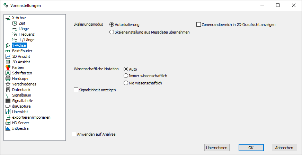Select the Fast Fourier FFT icon
The height and width of the screenshot is (155, 302).
[x=8, y=51]
